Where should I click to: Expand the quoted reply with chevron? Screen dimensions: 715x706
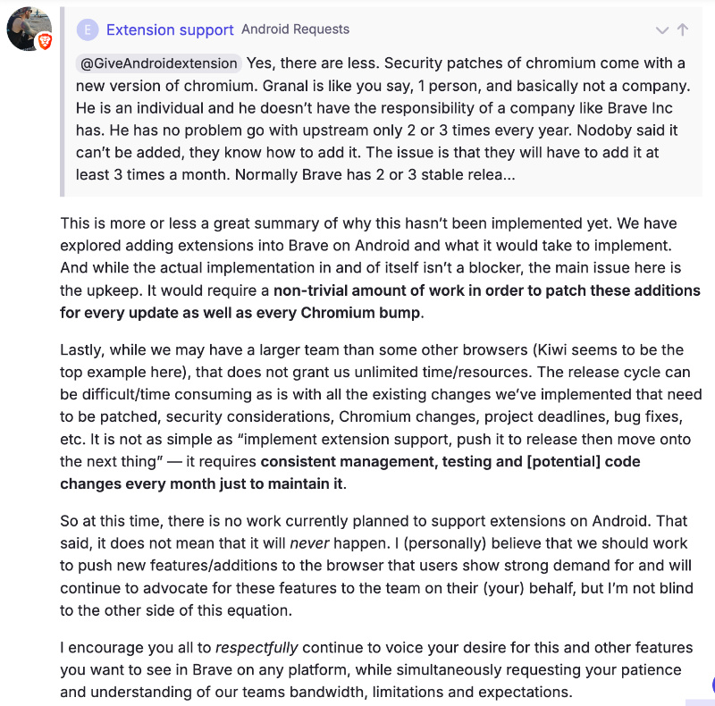click(661, 30)
